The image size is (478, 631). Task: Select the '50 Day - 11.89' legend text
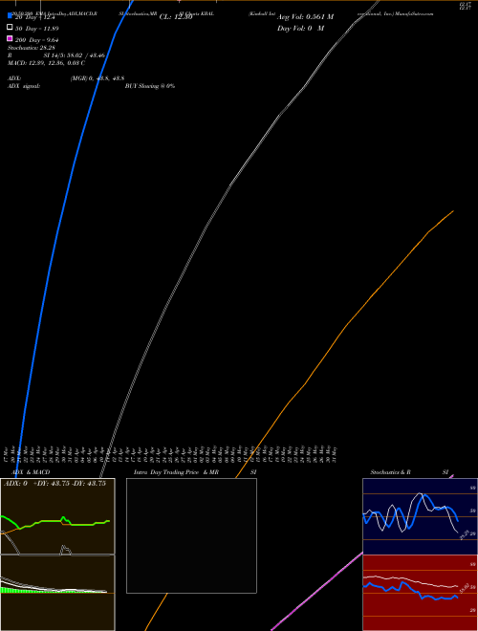36,29
